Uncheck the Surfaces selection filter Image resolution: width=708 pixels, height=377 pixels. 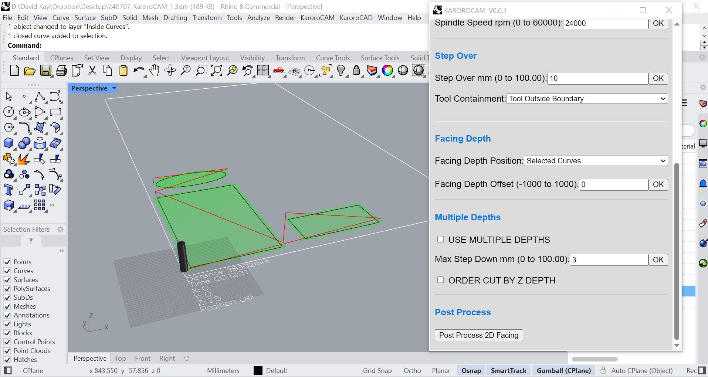(x=7, y=280)
